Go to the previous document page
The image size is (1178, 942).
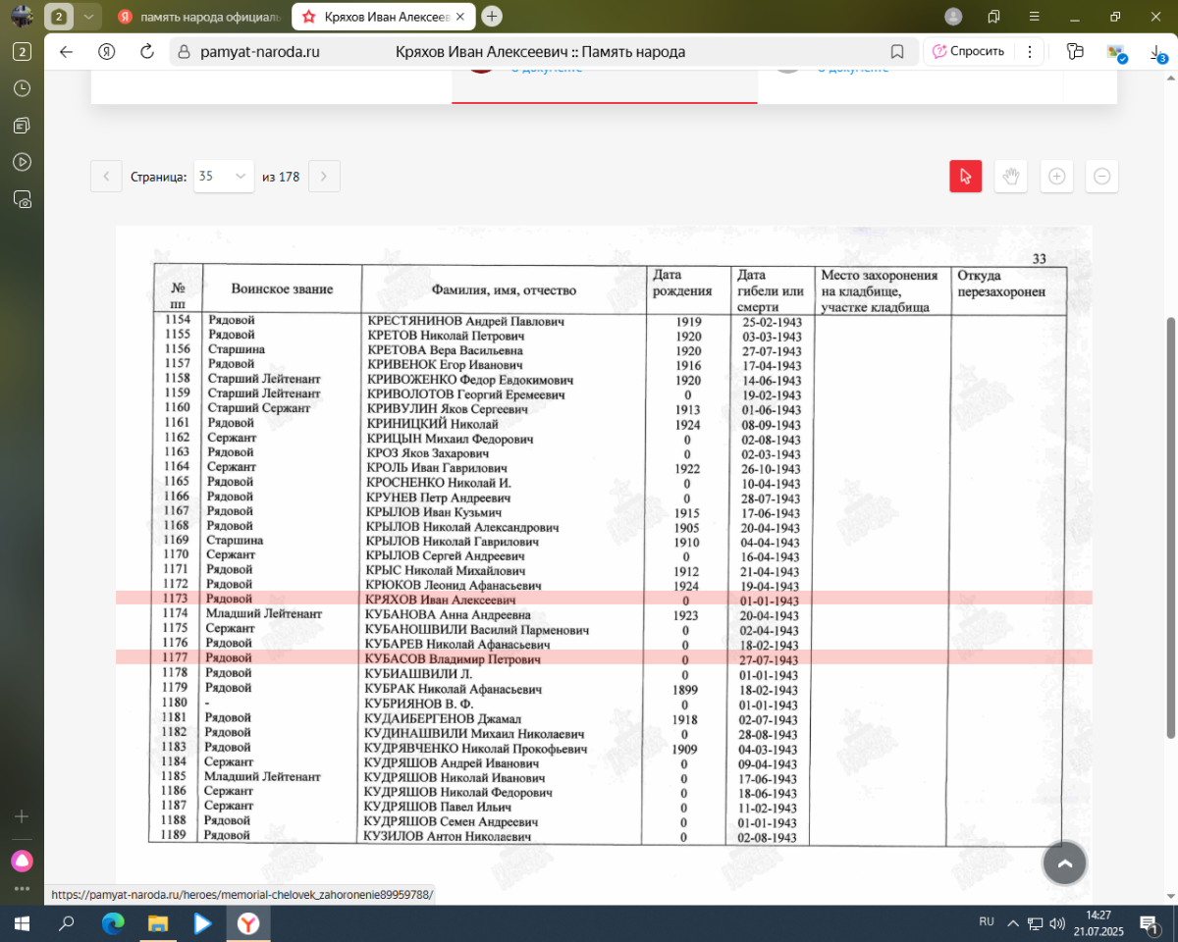coord(106,177)
